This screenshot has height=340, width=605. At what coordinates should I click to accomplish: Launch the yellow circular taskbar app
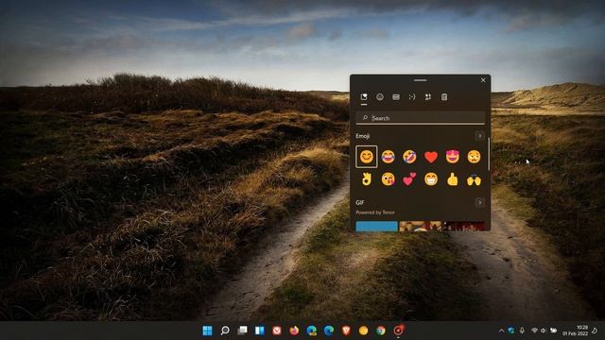(x=363, y=331)
